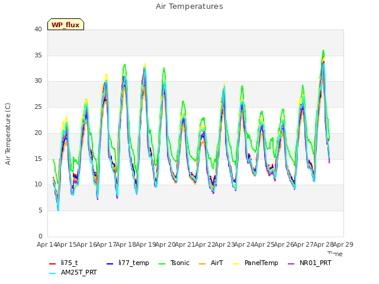Click the yellow PanelTemp legend swatch
379x284 pixels.
pyautogui.click(x=236, y=264)
